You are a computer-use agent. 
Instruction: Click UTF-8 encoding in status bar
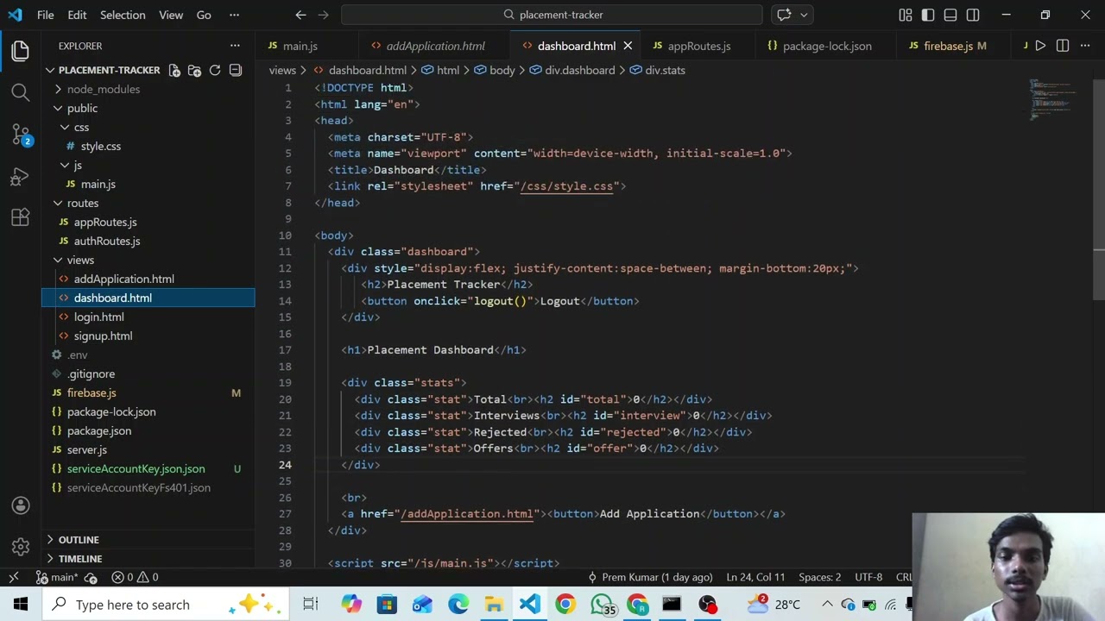pyautogui.click(x=868, y=577)
